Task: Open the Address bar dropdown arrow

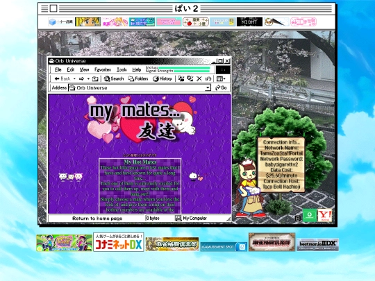Action: coord(208,87)
